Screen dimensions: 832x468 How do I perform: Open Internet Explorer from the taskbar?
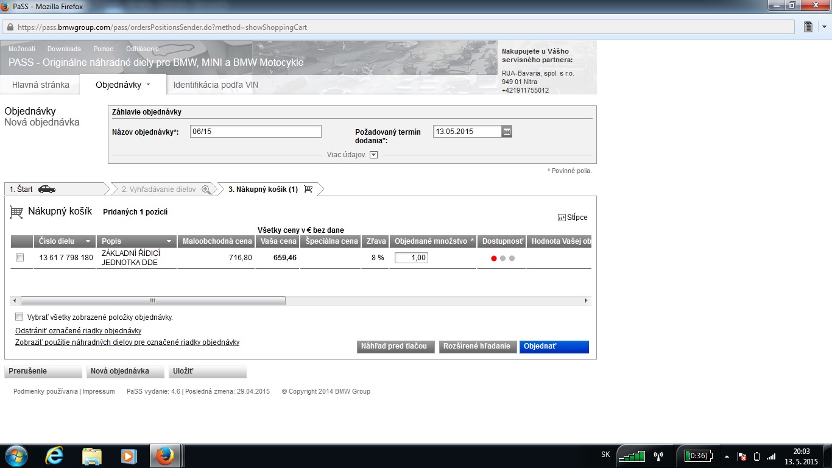(54, 456)
